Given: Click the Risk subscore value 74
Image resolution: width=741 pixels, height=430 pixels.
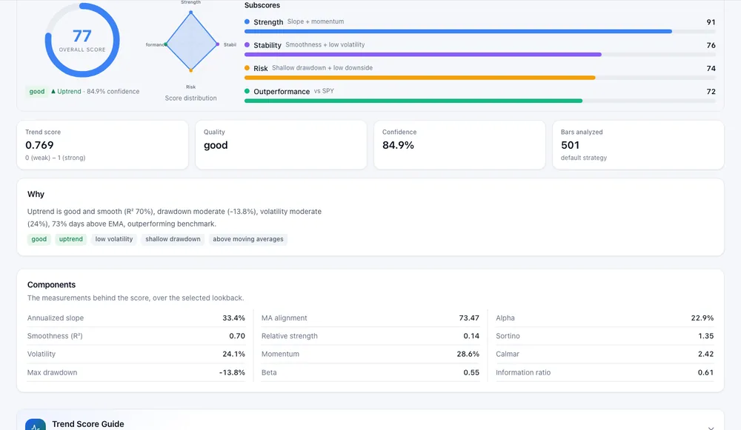Looking at the screenshot, I should pos(711,68).
